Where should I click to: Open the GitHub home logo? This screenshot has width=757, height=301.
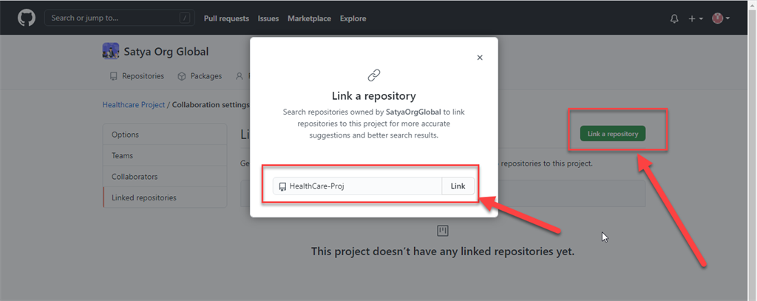pyautogui.click(x=26, y=18)
